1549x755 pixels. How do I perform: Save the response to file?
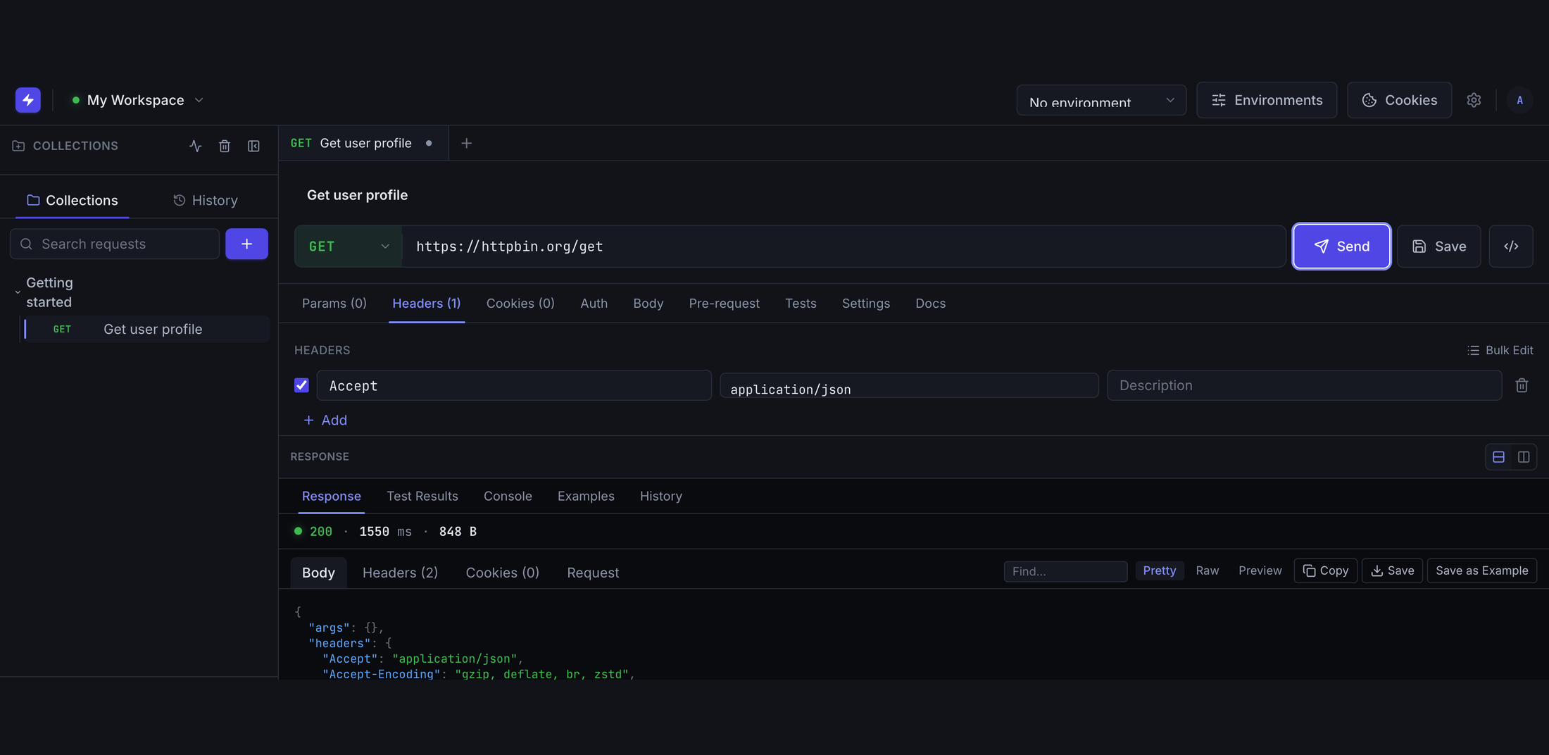1392,570
